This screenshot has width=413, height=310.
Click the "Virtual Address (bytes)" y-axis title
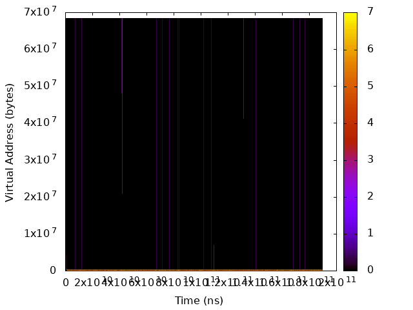tap(10, 142)
